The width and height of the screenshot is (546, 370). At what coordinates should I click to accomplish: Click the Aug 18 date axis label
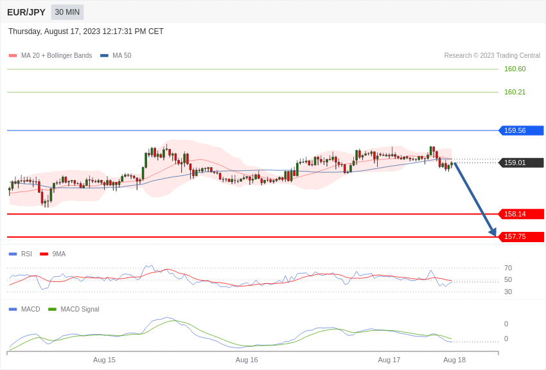[454, 360]
